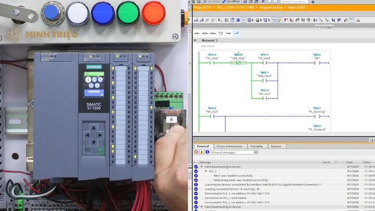
Task: Click the open branch icon in favorites
Action: (228, 33)
